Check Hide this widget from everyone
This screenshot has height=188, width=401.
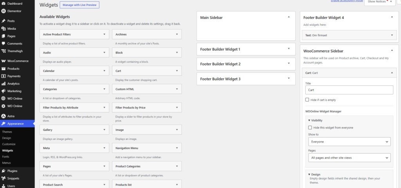tap(310, 127)
